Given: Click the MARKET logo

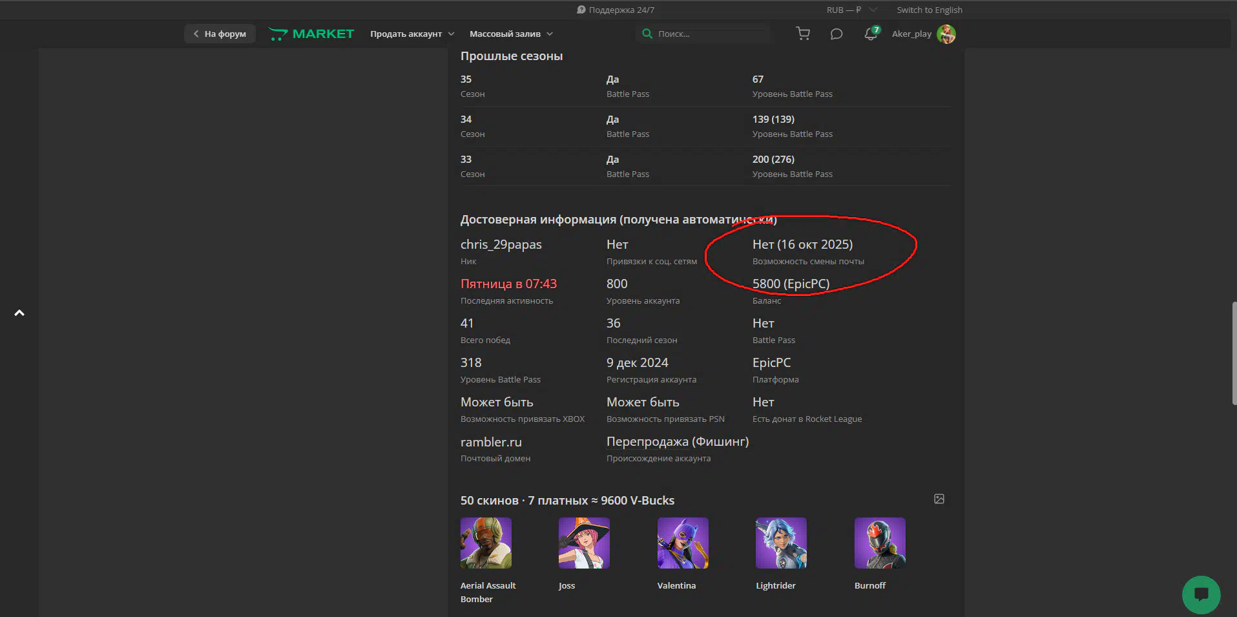Looking at the screenshot, I should [x=311, y=34].
